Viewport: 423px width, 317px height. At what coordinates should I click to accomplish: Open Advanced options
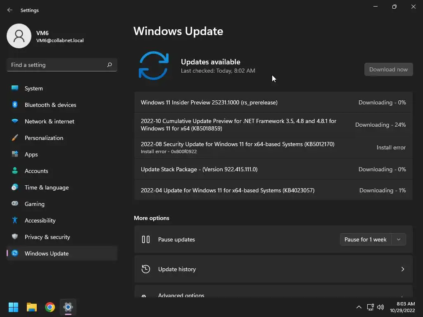273,292
